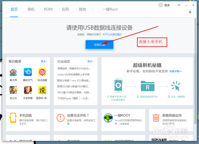
Task: Open the 一键Root tab
Action: click(x=110, y=9)
